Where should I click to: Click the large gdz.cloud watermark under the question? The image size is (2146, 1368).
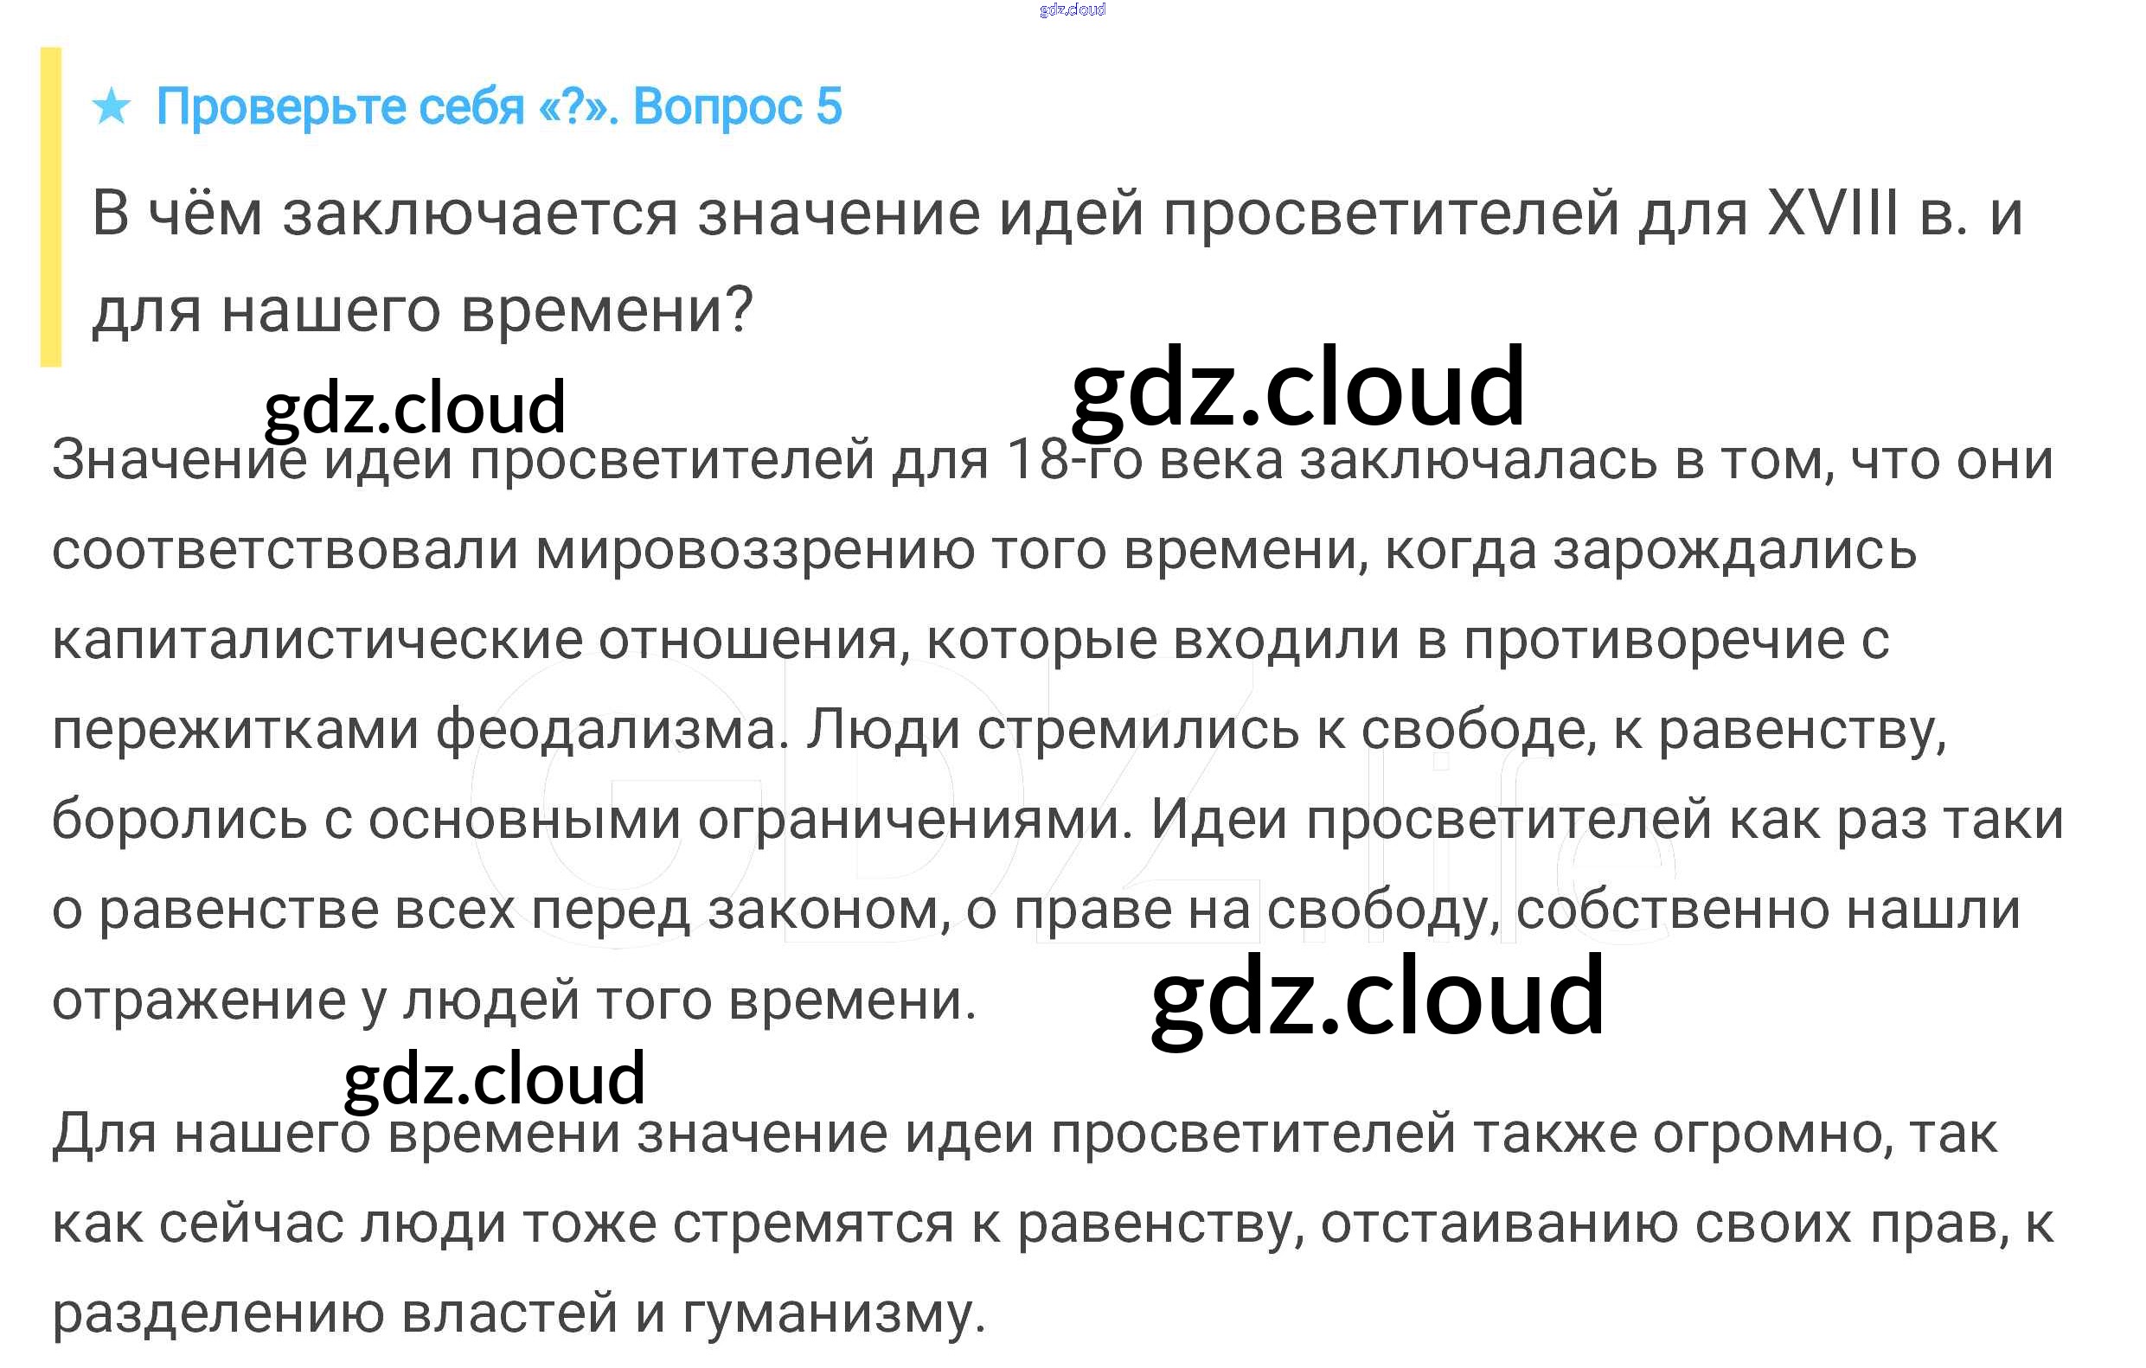pyautogui.click(x=1297, y=389)
